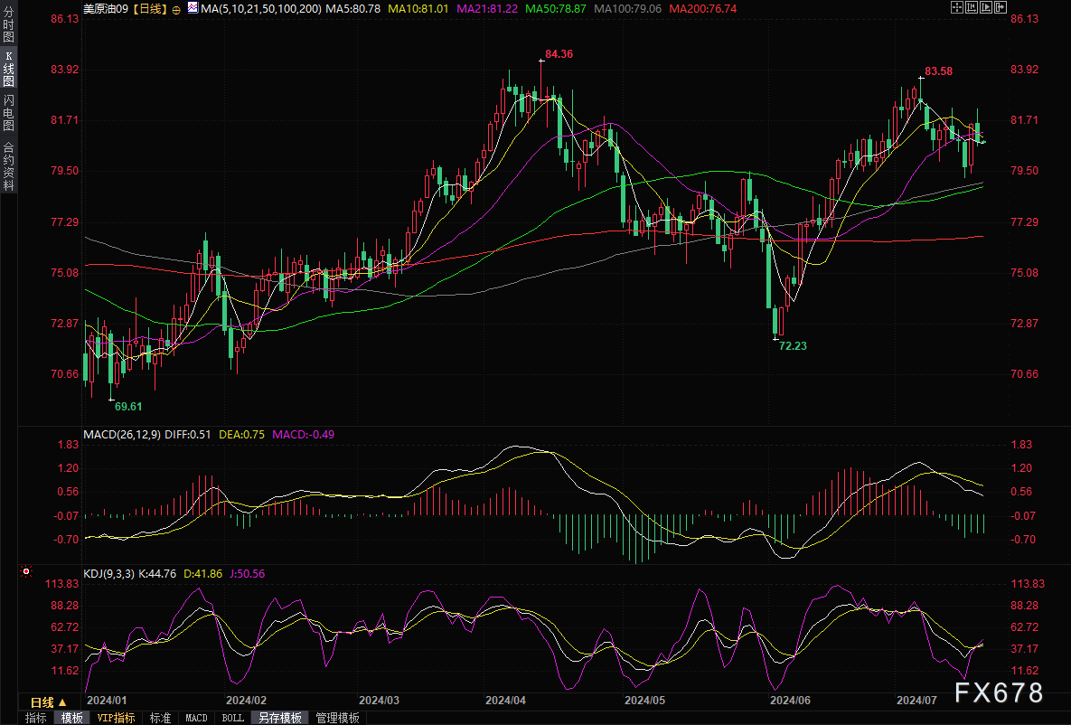This screenshot has height=725, width=1071.
Task: Click the DIFF:0.51 value
Action: click(x=188, y=435)
